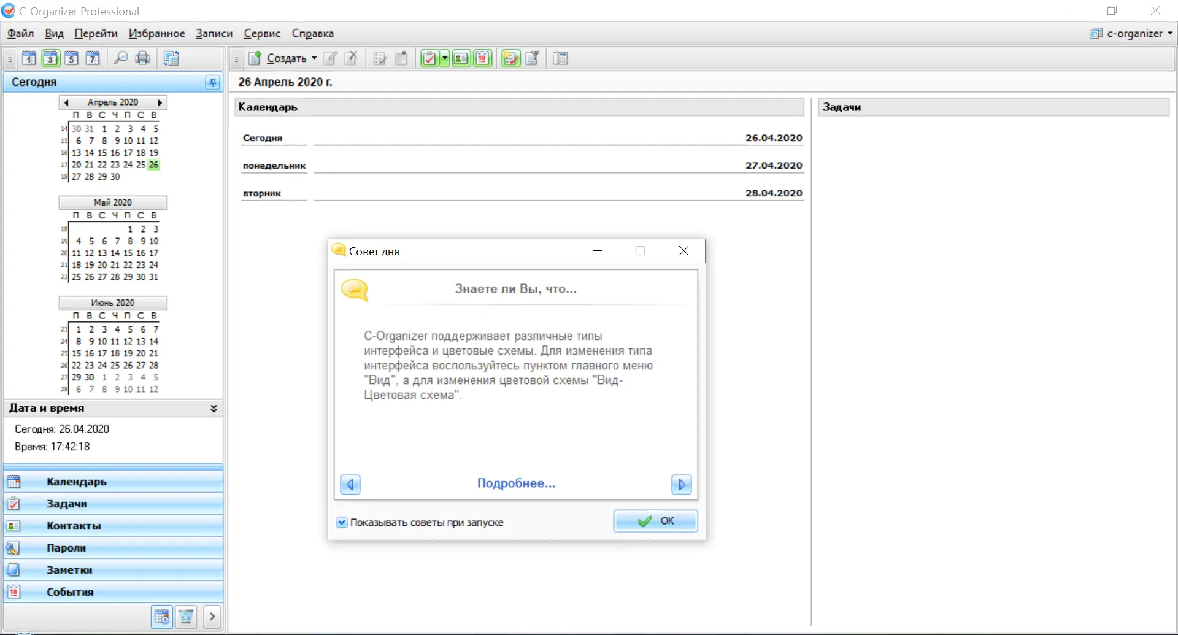Image resolution: width=1178 pixels, height=635 pixels.
Task: Click the Сегодня row in calendar list
Action: (x=522, y=138)
